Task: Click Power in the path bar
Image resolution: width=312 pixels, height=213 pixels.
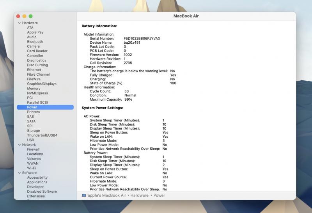Action: click(159, 195)
